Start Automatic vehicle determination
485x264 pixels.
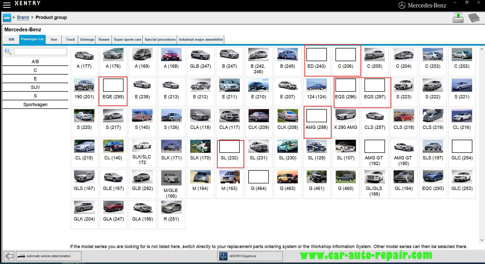(49, 256)
